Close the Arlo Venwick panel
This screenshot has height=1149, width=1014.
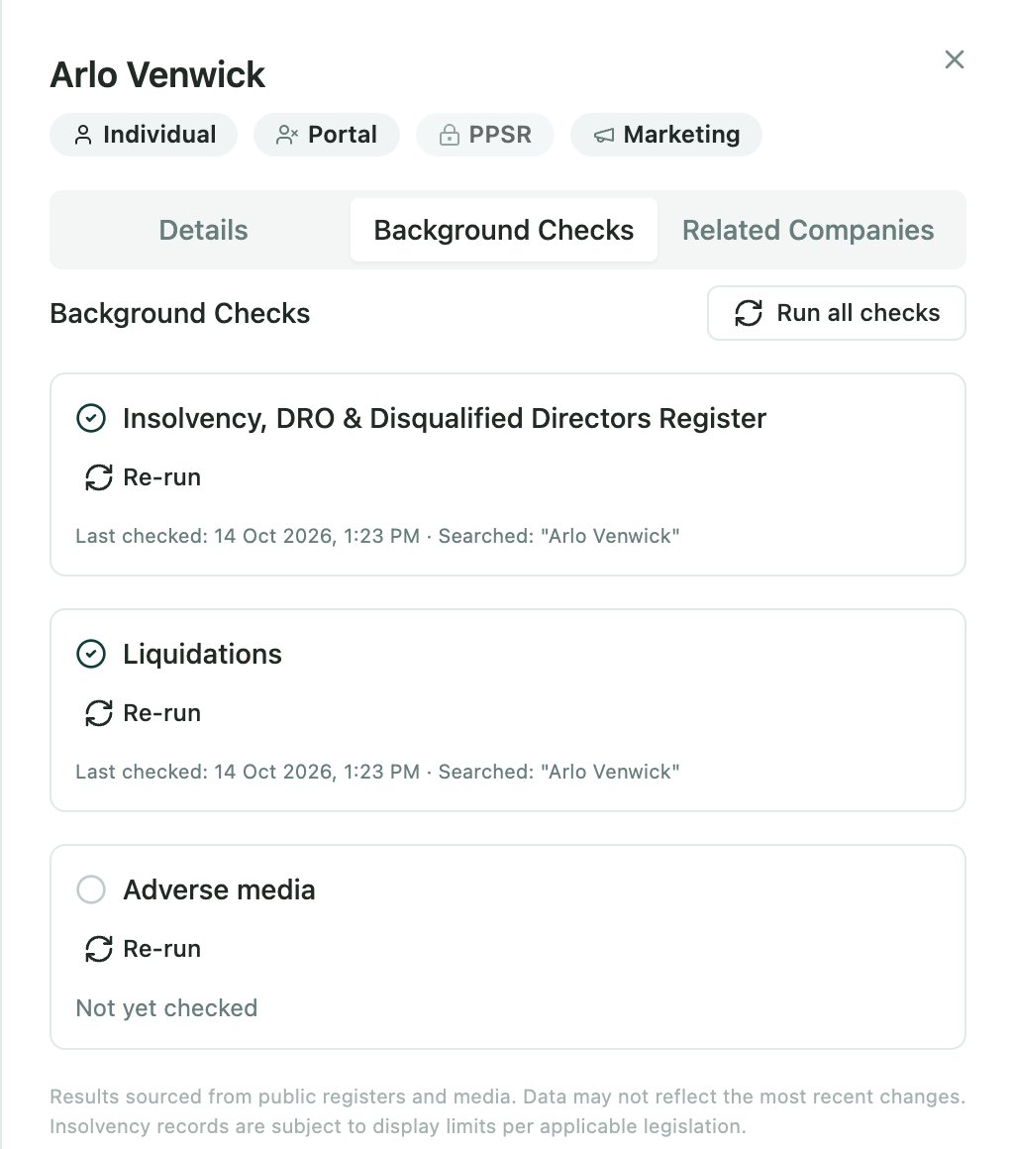[x=954, y=59]
